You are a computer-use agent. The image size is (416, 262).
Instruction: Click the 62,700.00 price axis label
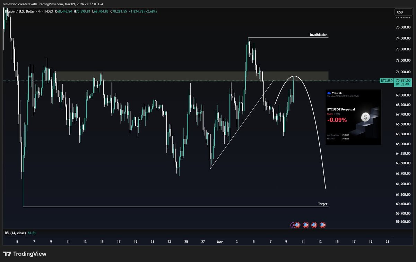pyautogui.click(x=404, y=174)
